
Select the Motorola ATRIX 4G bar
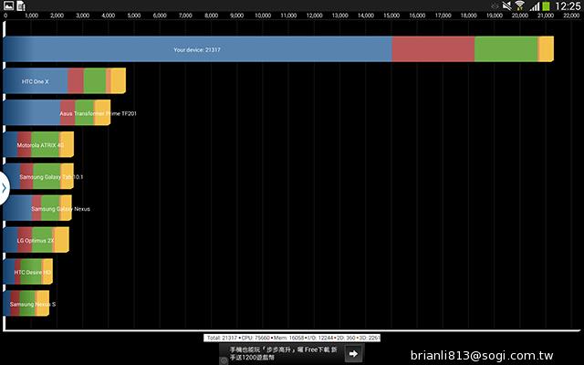[38, 145]
